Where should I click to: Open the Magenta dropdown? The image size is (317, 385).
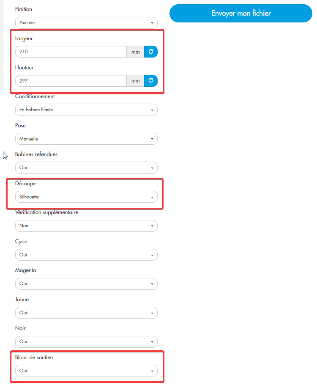86,284
